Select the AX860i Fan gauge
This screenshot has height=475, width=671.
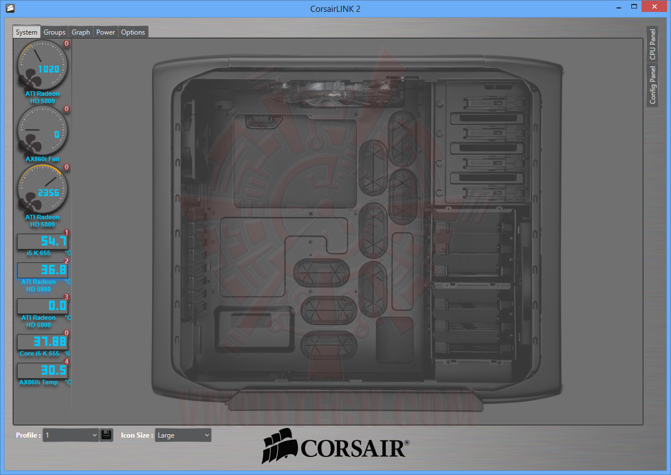coord(42,131)
